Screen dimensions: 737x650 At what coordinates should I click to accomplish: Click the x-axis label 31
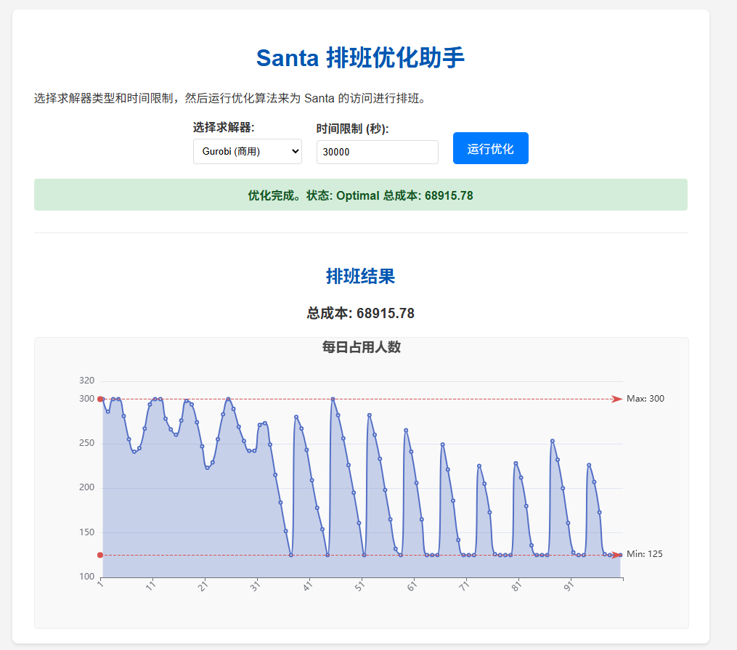click(255, 586)
